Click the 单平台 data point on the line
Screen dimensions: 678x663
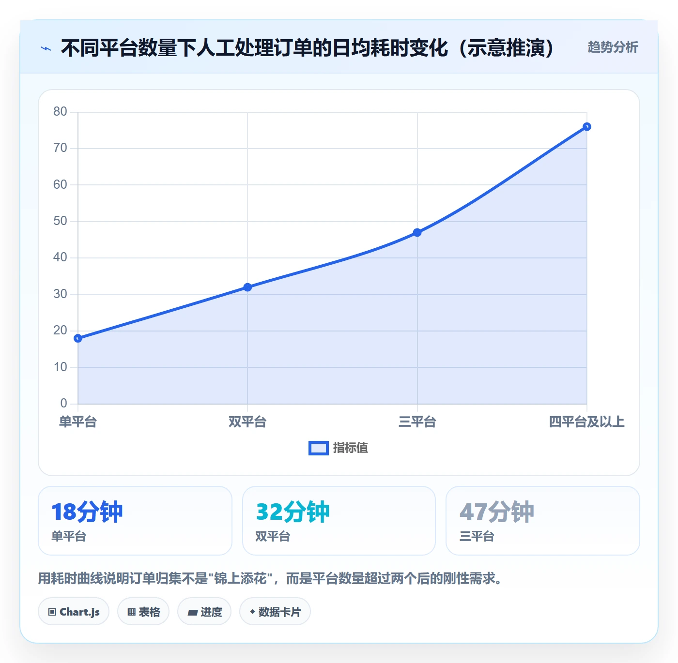pyautogui.click(x=78, y=338)
